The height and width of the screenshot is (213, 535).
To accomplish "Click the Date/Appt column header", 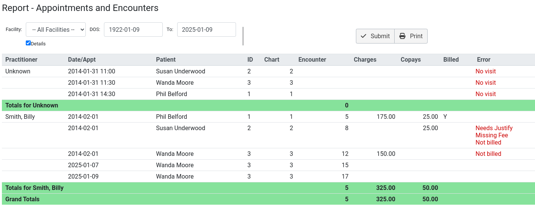I will pos(82,59).
